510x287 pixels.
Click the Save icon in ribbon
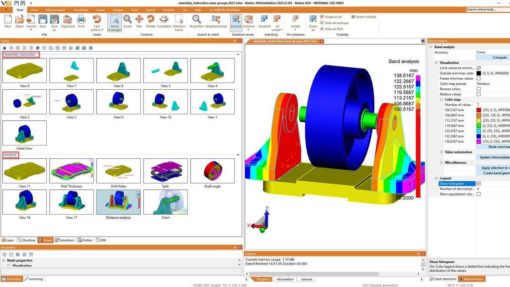pyautogui.click(x=43, y=22)
